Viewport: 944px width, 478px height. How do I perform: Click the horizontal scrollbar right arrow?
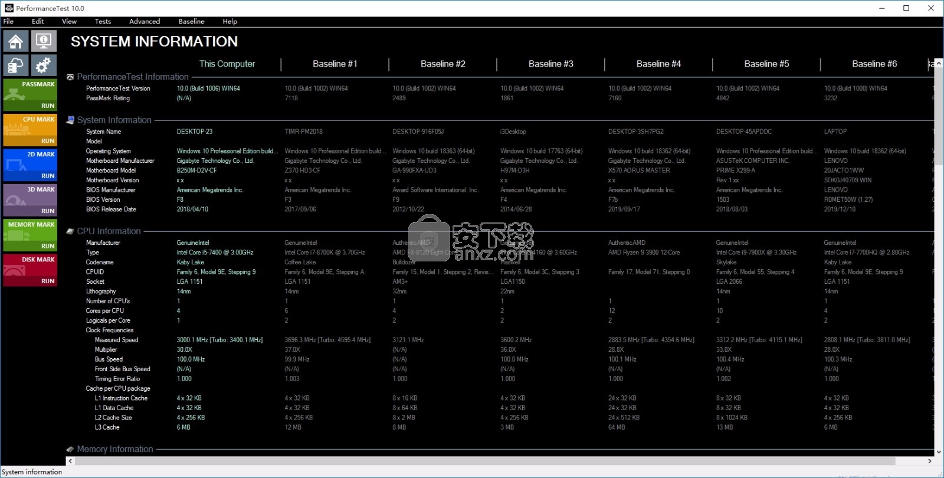930,461
